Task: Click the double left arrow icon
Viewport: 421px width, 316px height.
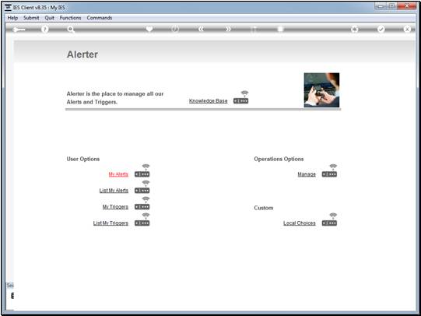Action: (x=201, y=29)
